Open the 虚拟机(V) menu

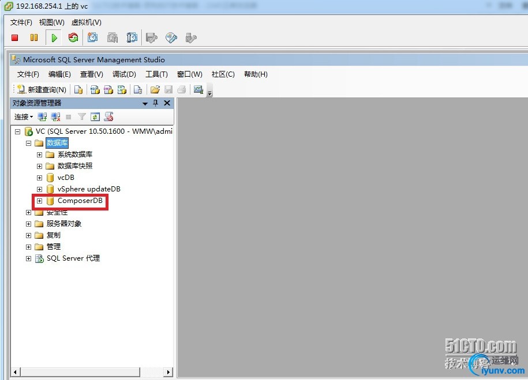(x=86, y=22)
